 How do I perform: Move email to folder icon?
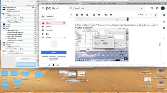(106, 15)
